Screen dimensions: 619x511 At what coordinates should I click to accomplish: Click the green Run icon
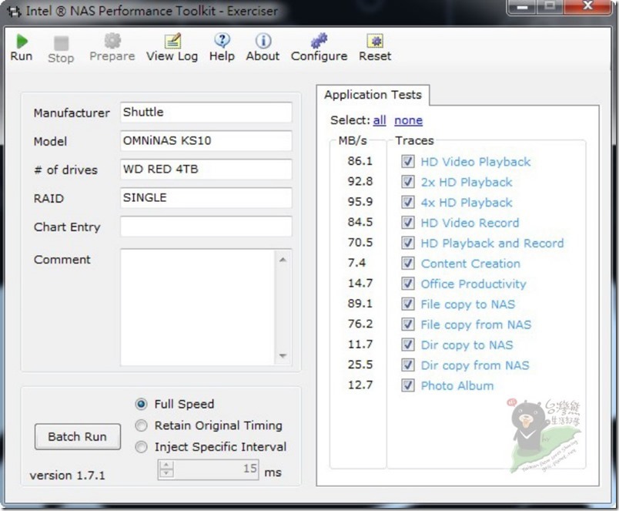point(22,41)
